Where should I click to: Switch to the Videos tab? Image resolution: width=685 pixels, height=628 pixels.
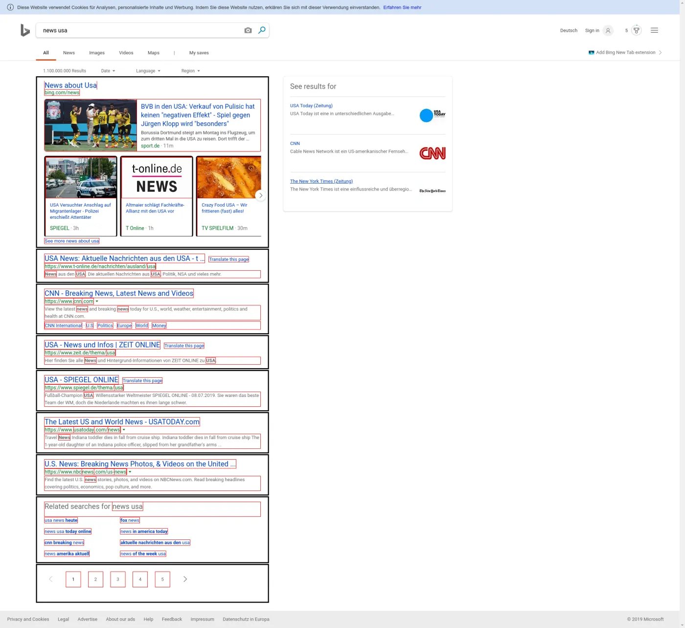point(126,53)
